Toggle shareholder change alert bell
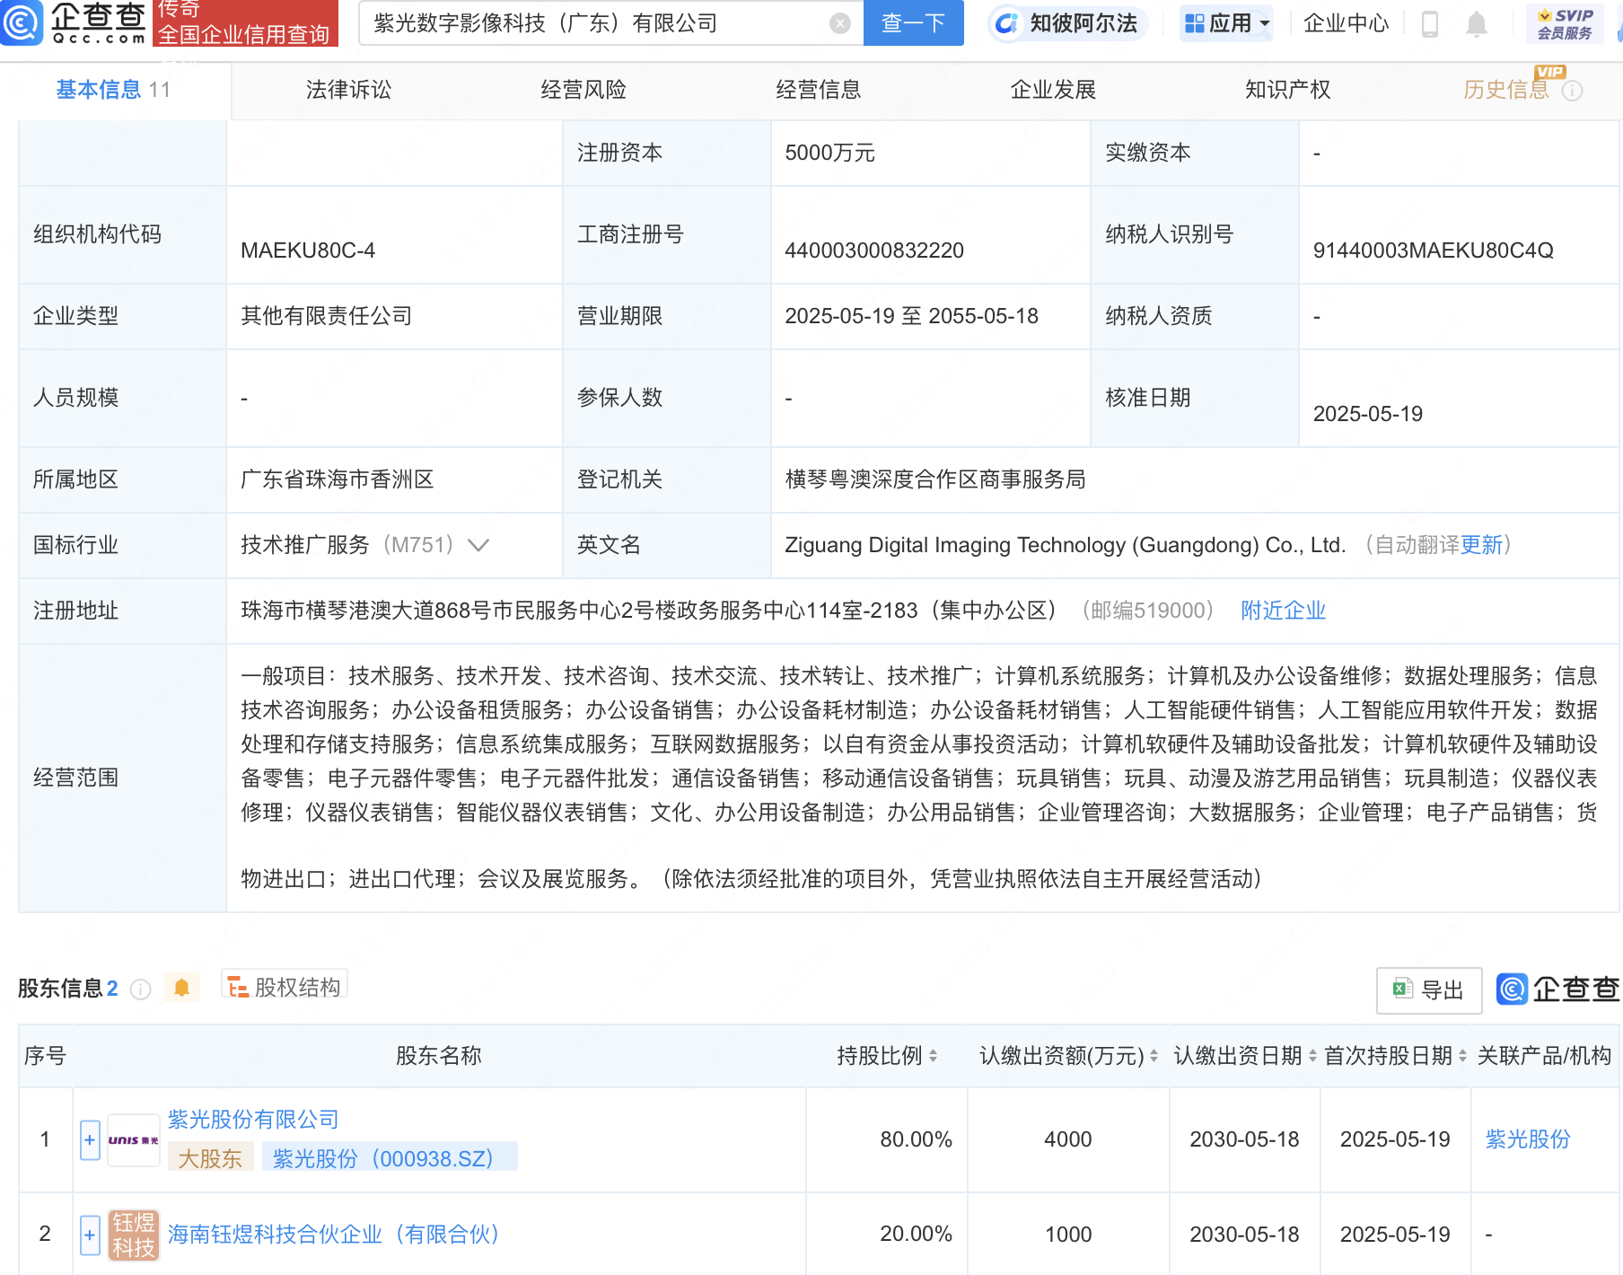Screen dimensions: 1623x1275 click(181, 988)
